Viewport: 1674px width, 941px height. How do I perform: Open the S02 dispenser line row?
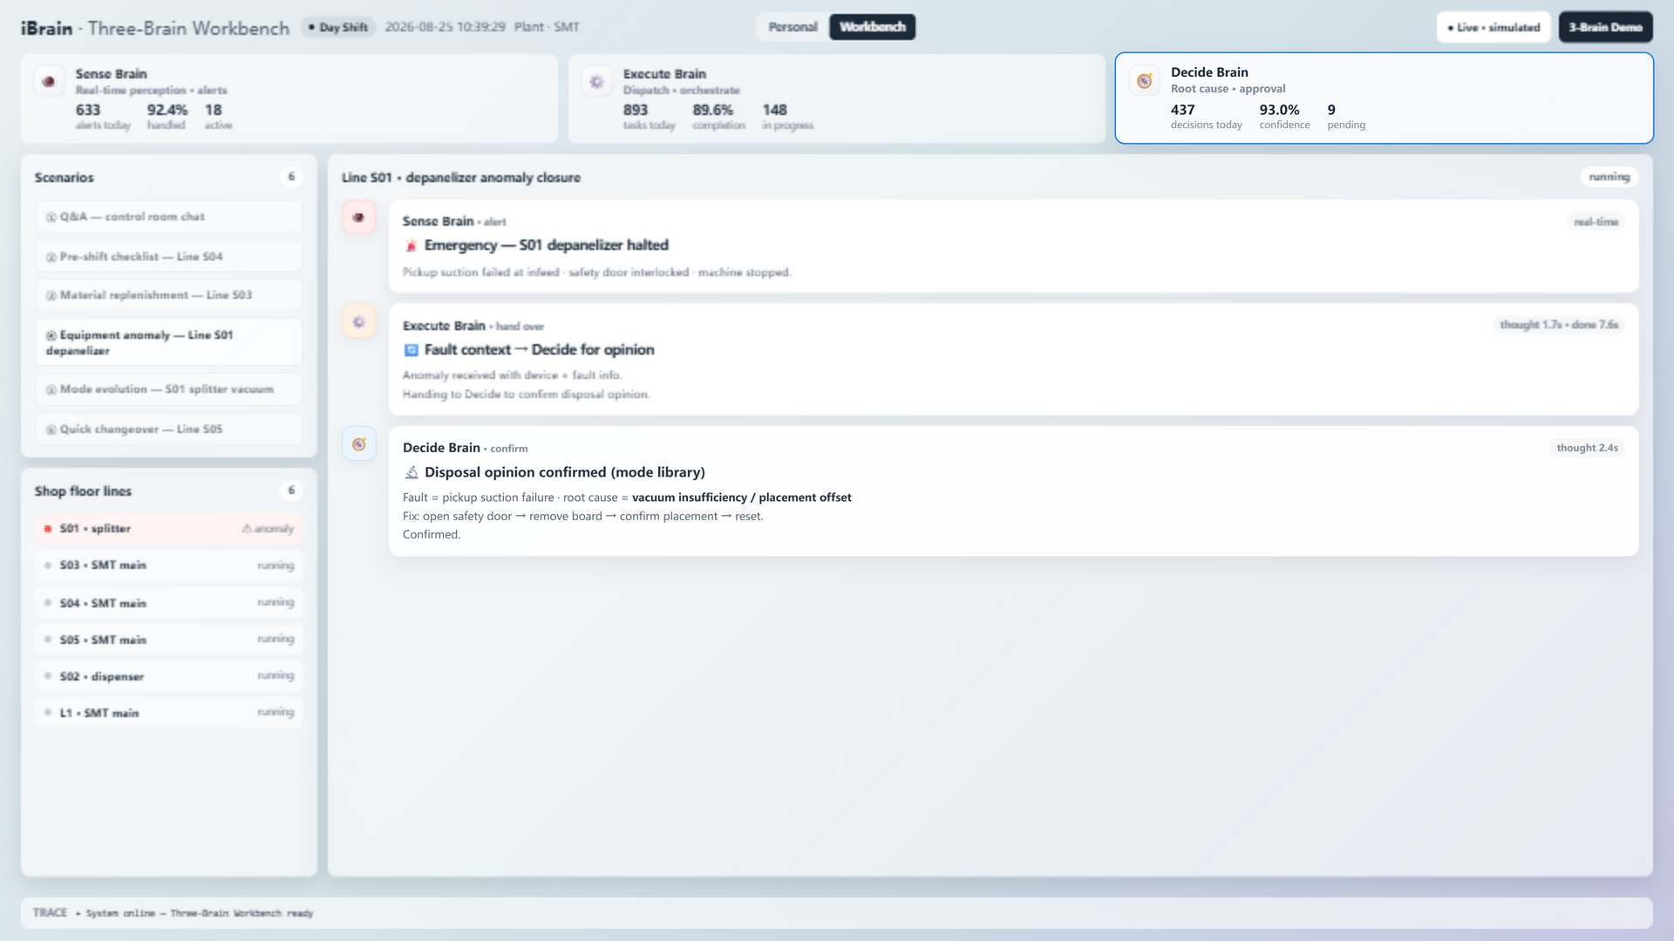click(x=168, y=675)
